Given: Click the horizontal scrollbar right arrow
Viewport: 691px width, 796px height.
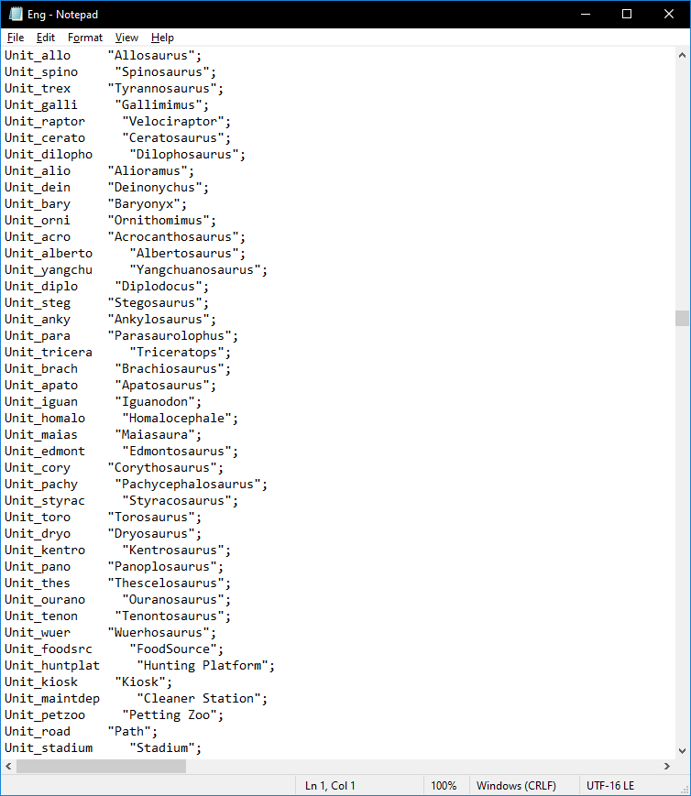Looking at the screenshot, I should (667, 766).
